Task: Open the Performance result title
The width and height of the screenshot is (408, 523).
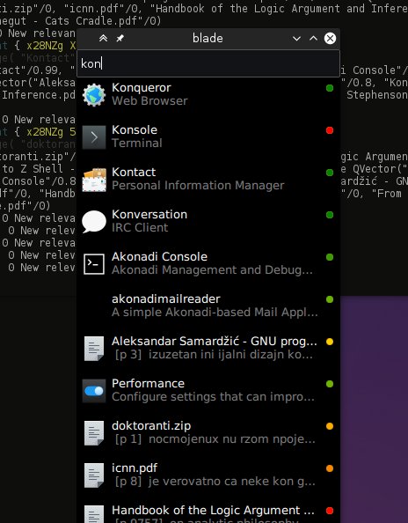Action: pyautogui.click(x=149, y=384)
